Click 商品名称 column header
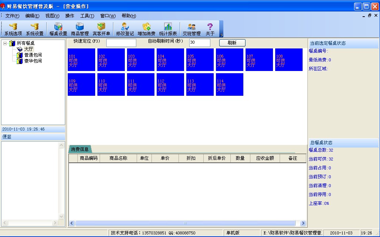 [118, 158]
